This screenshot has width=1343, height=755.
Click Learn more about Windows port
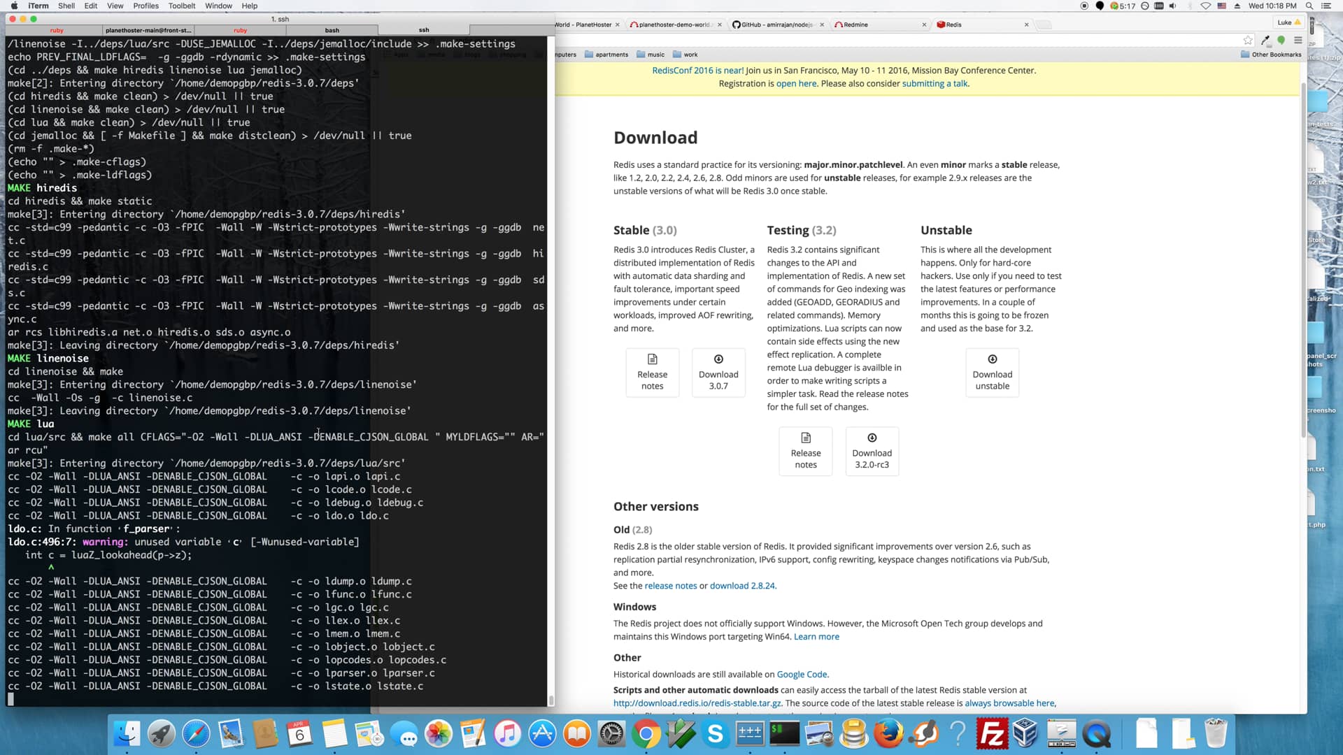click(x=816, y=637)
